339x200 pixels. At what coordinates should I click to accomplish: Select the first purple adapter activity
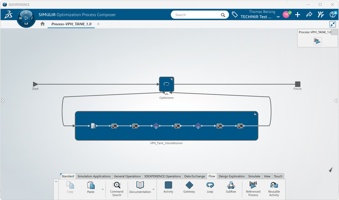click(156, 126)
